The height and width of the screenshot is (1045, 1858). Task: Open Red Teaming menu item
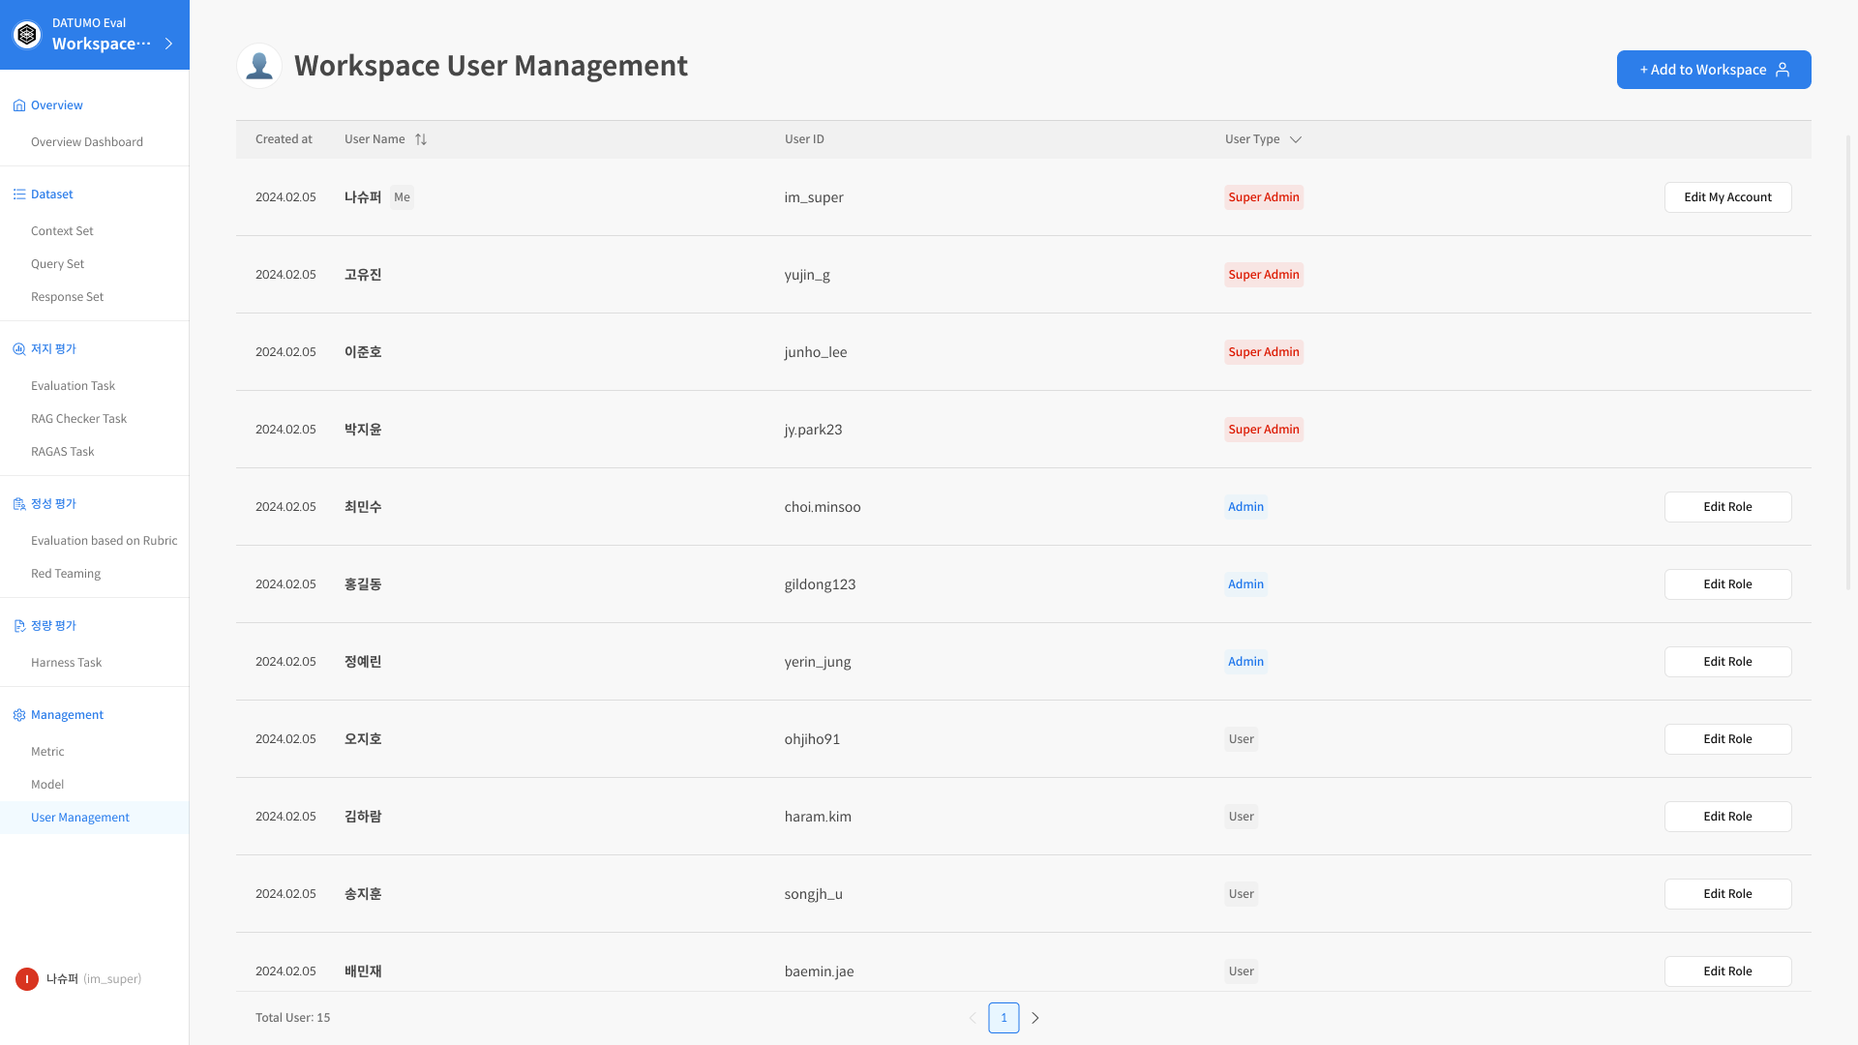click(x=66, y=574)
